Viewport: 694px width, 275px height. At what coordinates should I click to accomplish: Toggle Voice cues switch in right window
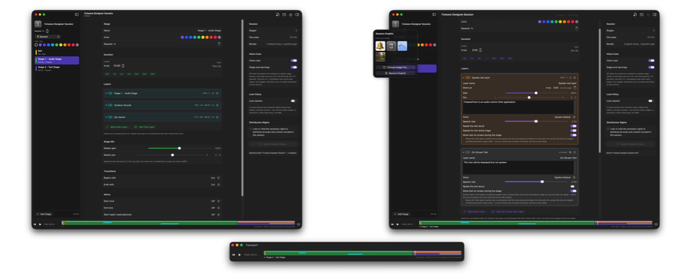coord(652,61)
